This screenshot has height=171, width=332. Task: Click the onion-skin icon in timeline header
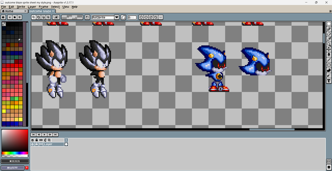click(49, 140)
